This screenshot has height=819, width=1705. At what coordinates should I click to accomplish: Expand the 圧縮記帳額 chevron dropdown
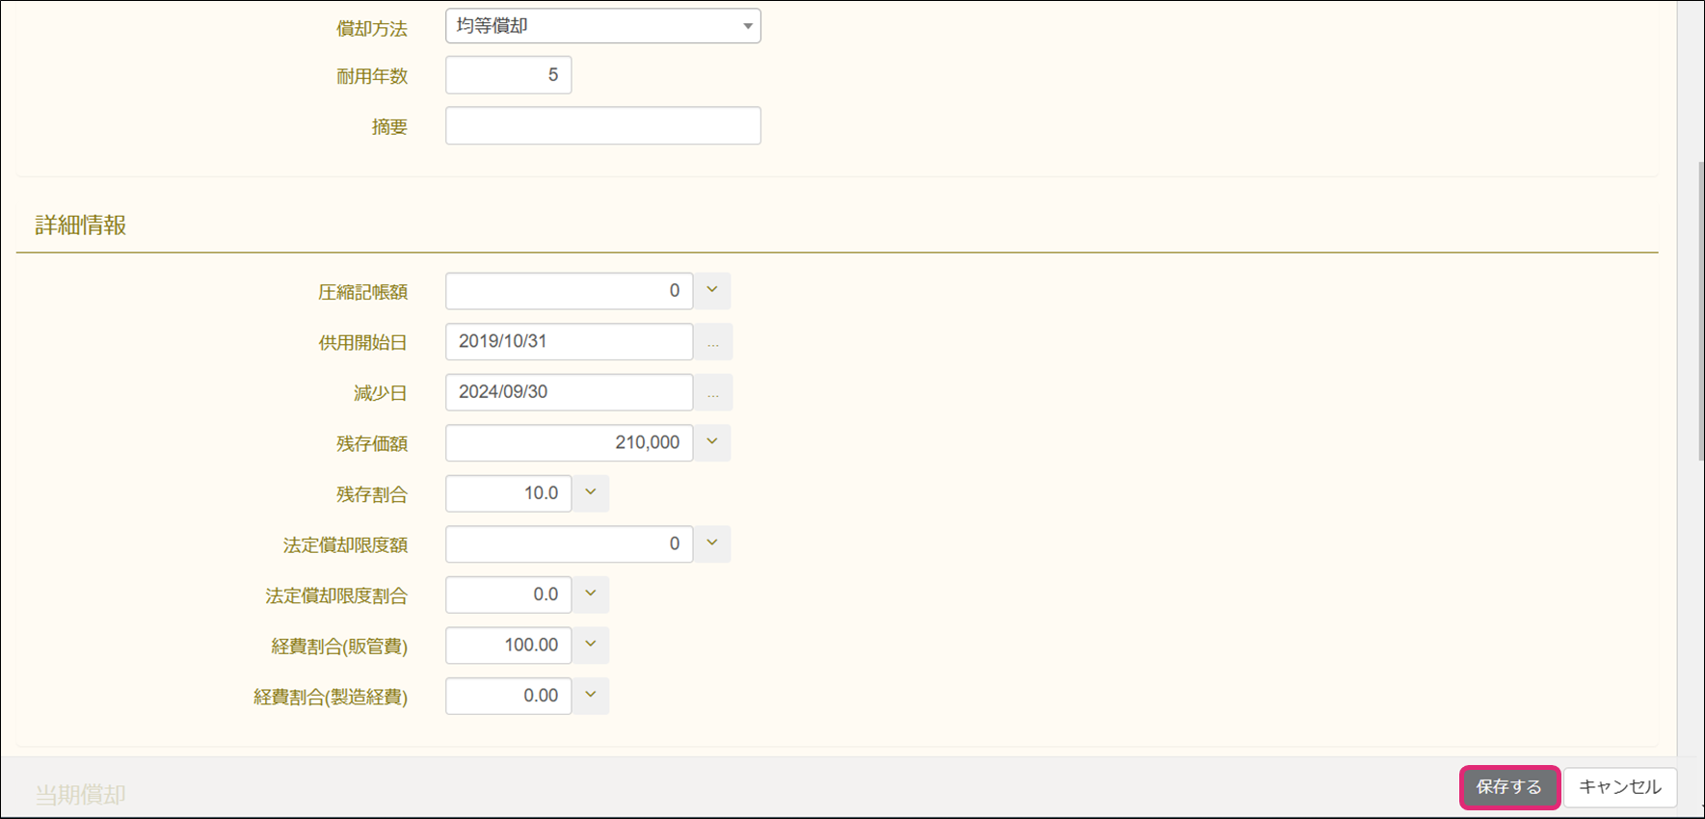coord(712,290)
